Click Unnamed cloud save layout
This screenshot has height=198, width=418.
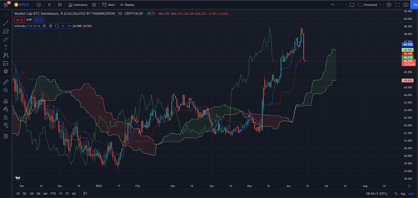(x=368, y=5)
